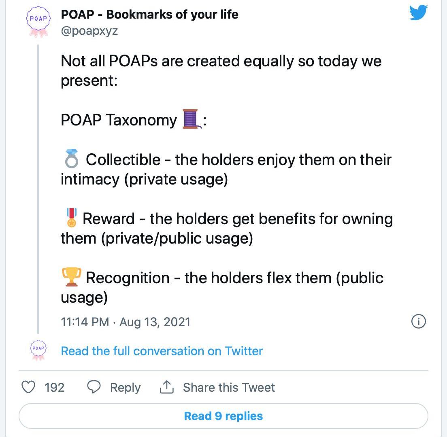The height and width of the screenshot is (437, 447).
Task: Click the Twitter bird logo
Action: 418,13
